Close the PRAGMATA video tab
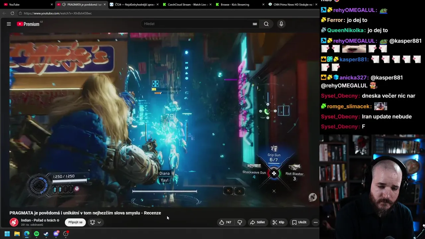Screen dimensions: 425x239 pyautogui.click(x=105, y=5)
